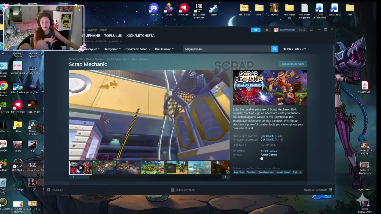Select the unnamed.jpg desktop file
This screenshot has height=214, width=381.
pos(18,68)
